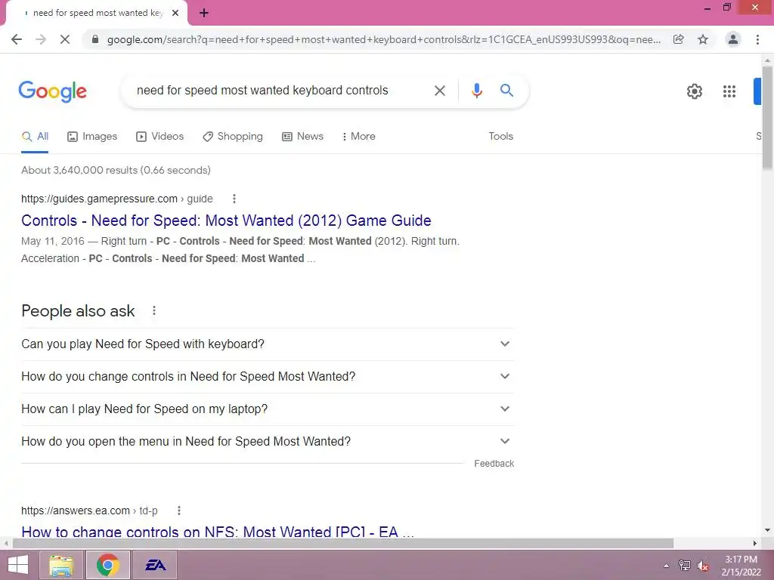This screenshot has height=580, width=774.
Task: Open options for gamepressure result
Action: [234, 199]
